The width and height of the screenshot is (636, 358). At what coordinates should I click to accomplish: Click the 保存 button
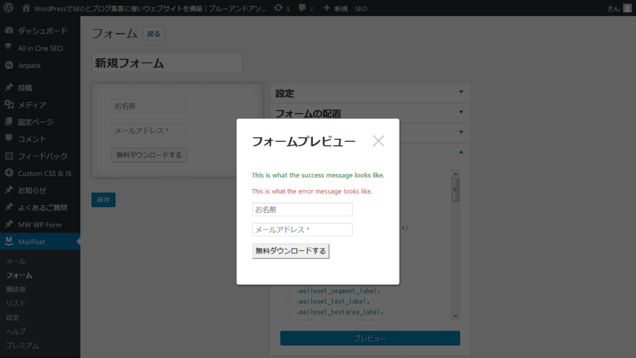(x=104, y=200)
